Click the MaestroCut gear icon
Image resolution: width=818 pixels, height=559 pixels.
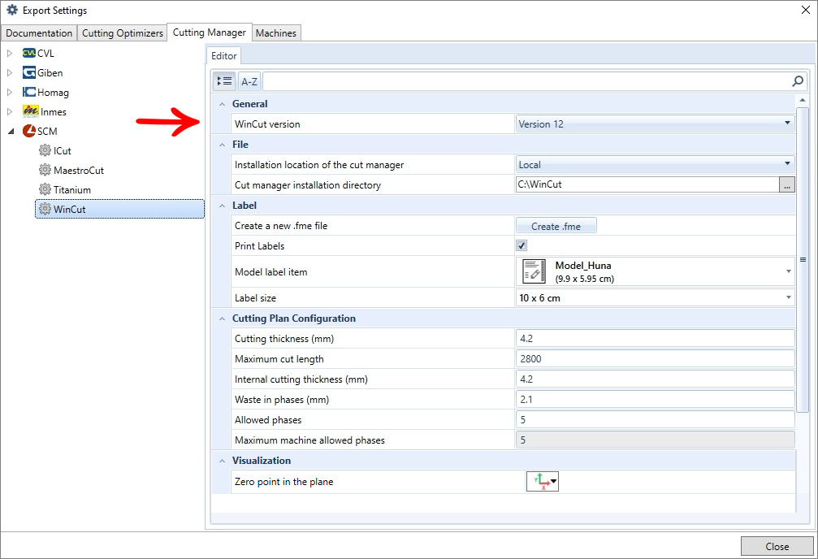coord(45,170)
